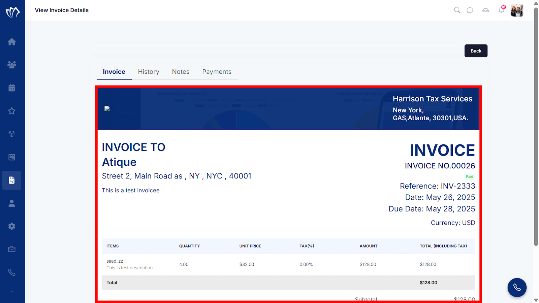The width and height of the screenshot is (539, 303).
Task: Click the UNIT PRICE column header
Action: pyautogui.click(x=250, y=246)
